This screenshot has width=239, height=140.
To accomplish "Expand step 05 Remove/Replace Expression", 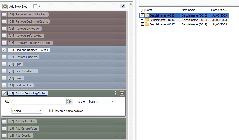I will pos(30,43).
